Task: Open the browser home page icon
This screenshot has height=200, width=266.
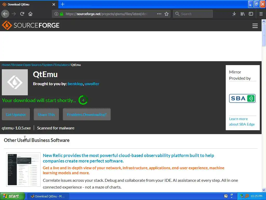Action: click(30, 14)
